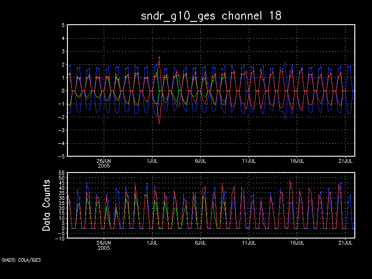Click the 'Data Counts' y-axis label

(x=46, y=206)
